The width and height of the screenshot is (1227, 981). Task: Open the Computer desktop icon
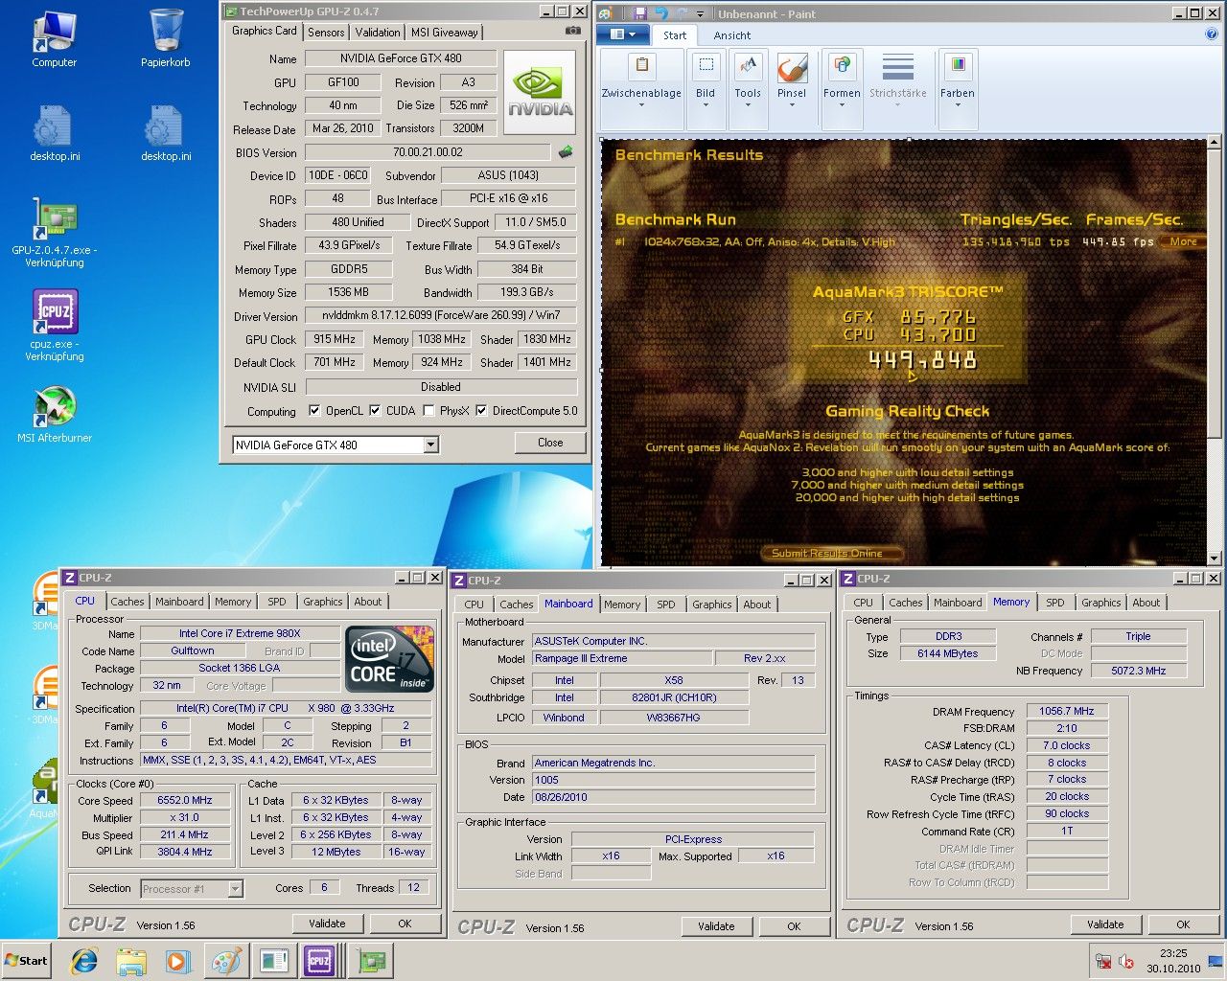[x=55, y=38]
